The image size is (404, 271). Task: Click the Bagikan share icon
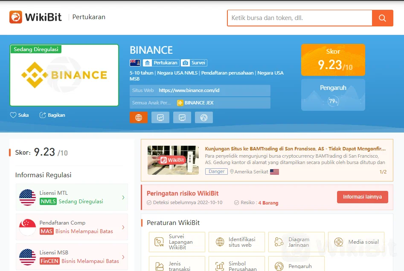(x=43, y=115)
